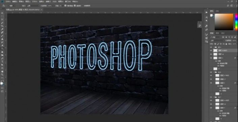This screenshot has width=238, height=122.
Task: Open the layer filter kind dropdown
Action: click(x=215, y=37)
